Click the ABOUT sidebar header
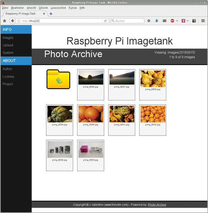Viewport: 208px width, 213px height. (16, 61)
